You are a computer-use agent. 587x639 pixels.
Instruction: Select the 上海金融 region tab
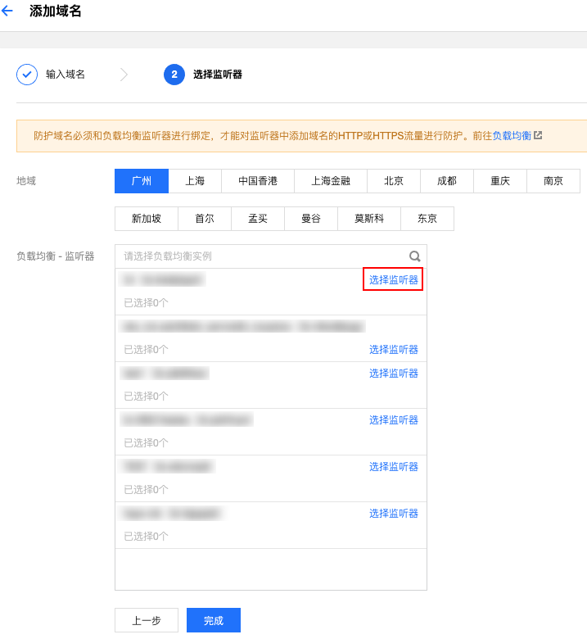click(331, 181)
